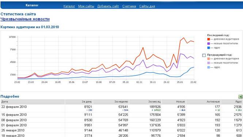Click Картина аудитории на 01.03.2010 heading
The image size is (243, 137).
(30, 27)
